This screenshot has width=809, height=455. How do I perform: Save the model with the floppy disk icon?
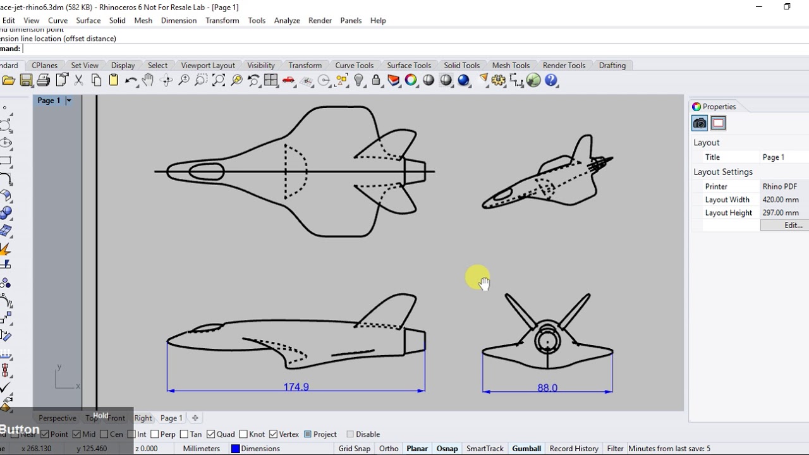pos(26,80)
